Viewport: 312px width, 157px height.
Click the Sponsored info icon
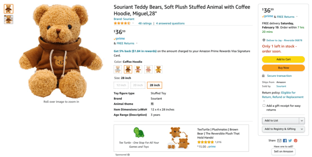129,155
